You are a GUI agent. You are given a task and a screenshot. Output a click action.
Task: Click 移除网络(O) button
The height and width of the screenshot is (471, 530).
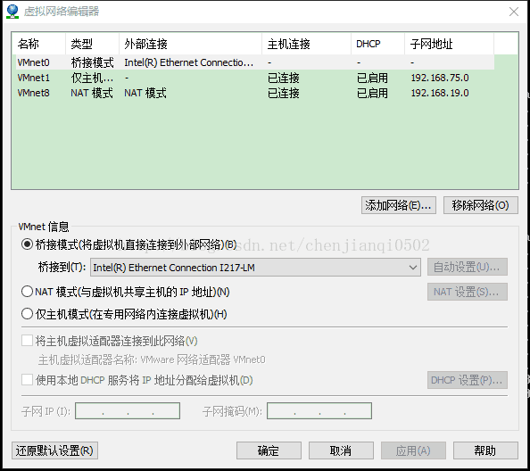[480, 205]
